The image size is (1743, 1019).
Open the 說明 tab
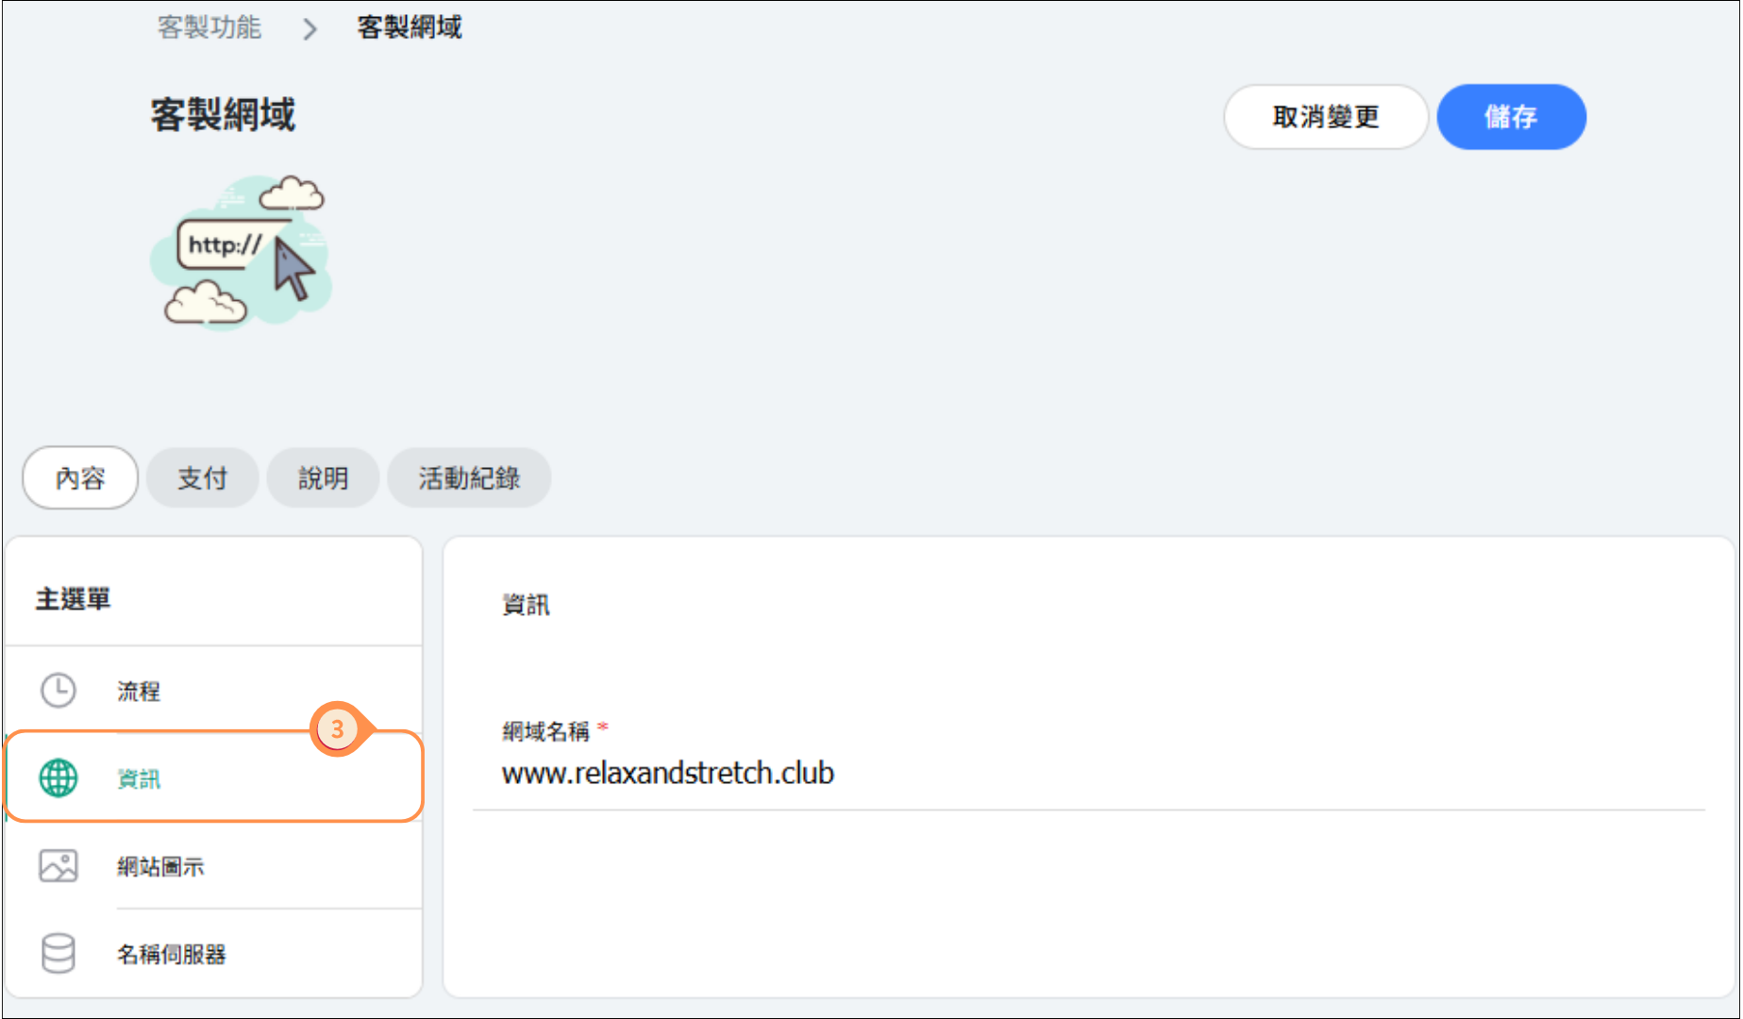(323, 478)
